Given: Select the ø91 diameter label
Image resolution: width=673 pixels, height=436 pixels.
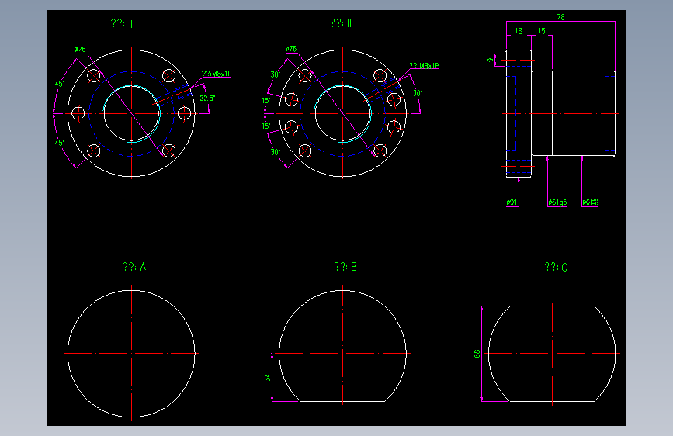Looking at the screenshot, I should coord(512,202).
